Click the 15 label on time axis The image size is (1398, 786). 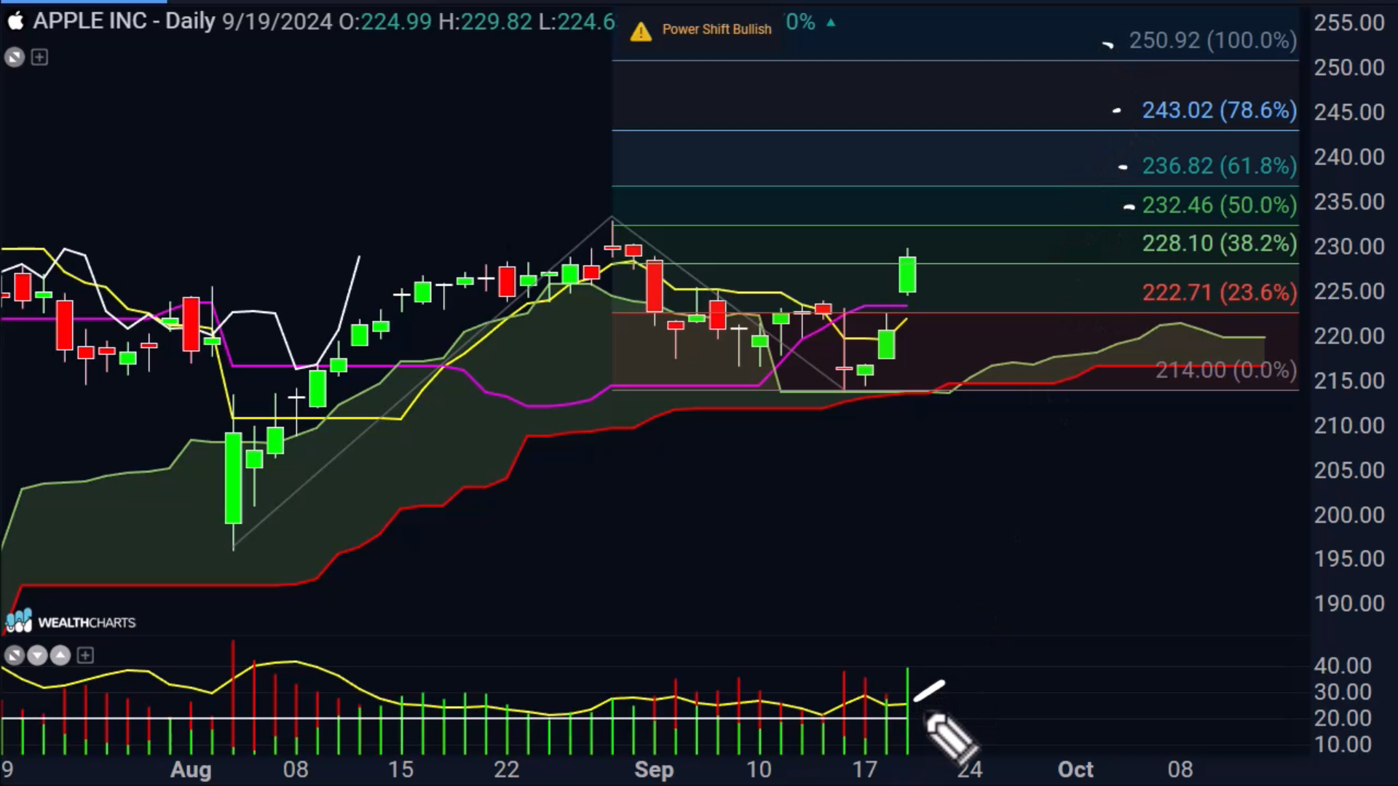[x=400, y=770]
